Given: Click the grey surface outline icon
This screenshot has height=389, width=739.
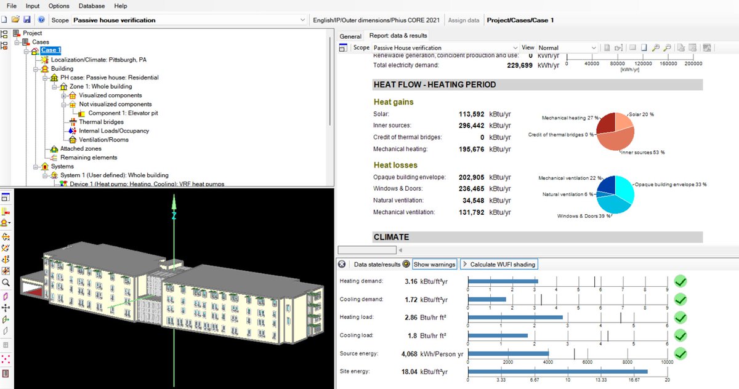Looking at the screenshot, I should point(6,331).
